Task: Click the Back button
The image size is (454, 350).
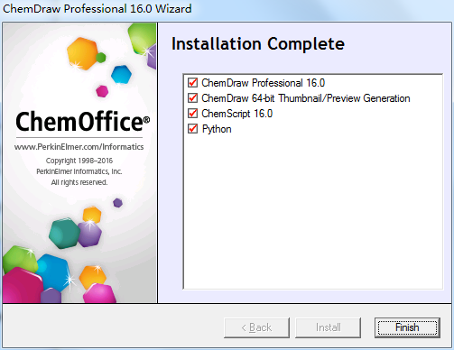Action: (x=256, y=327)
